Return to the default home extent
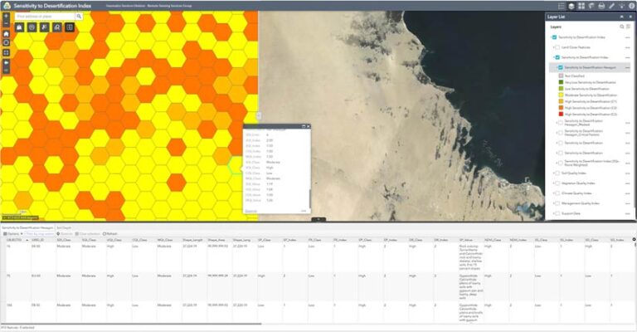Image resolution: width=637 pixels, height=332 pixels. pyautogui.click(x=6, y=34)
